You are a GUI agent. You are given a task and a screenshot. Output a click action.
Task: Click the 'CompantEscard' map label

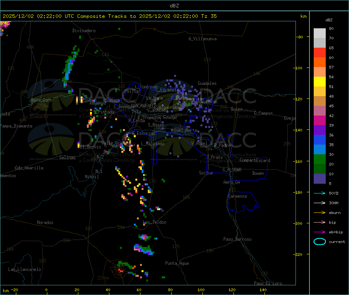[x=255, y=160]
